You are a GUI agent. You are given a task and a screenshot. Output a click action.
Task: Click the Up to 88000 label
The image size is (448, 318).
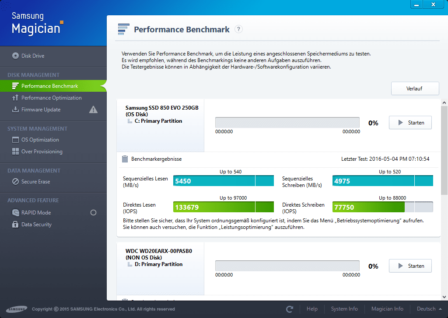point(392,197)
